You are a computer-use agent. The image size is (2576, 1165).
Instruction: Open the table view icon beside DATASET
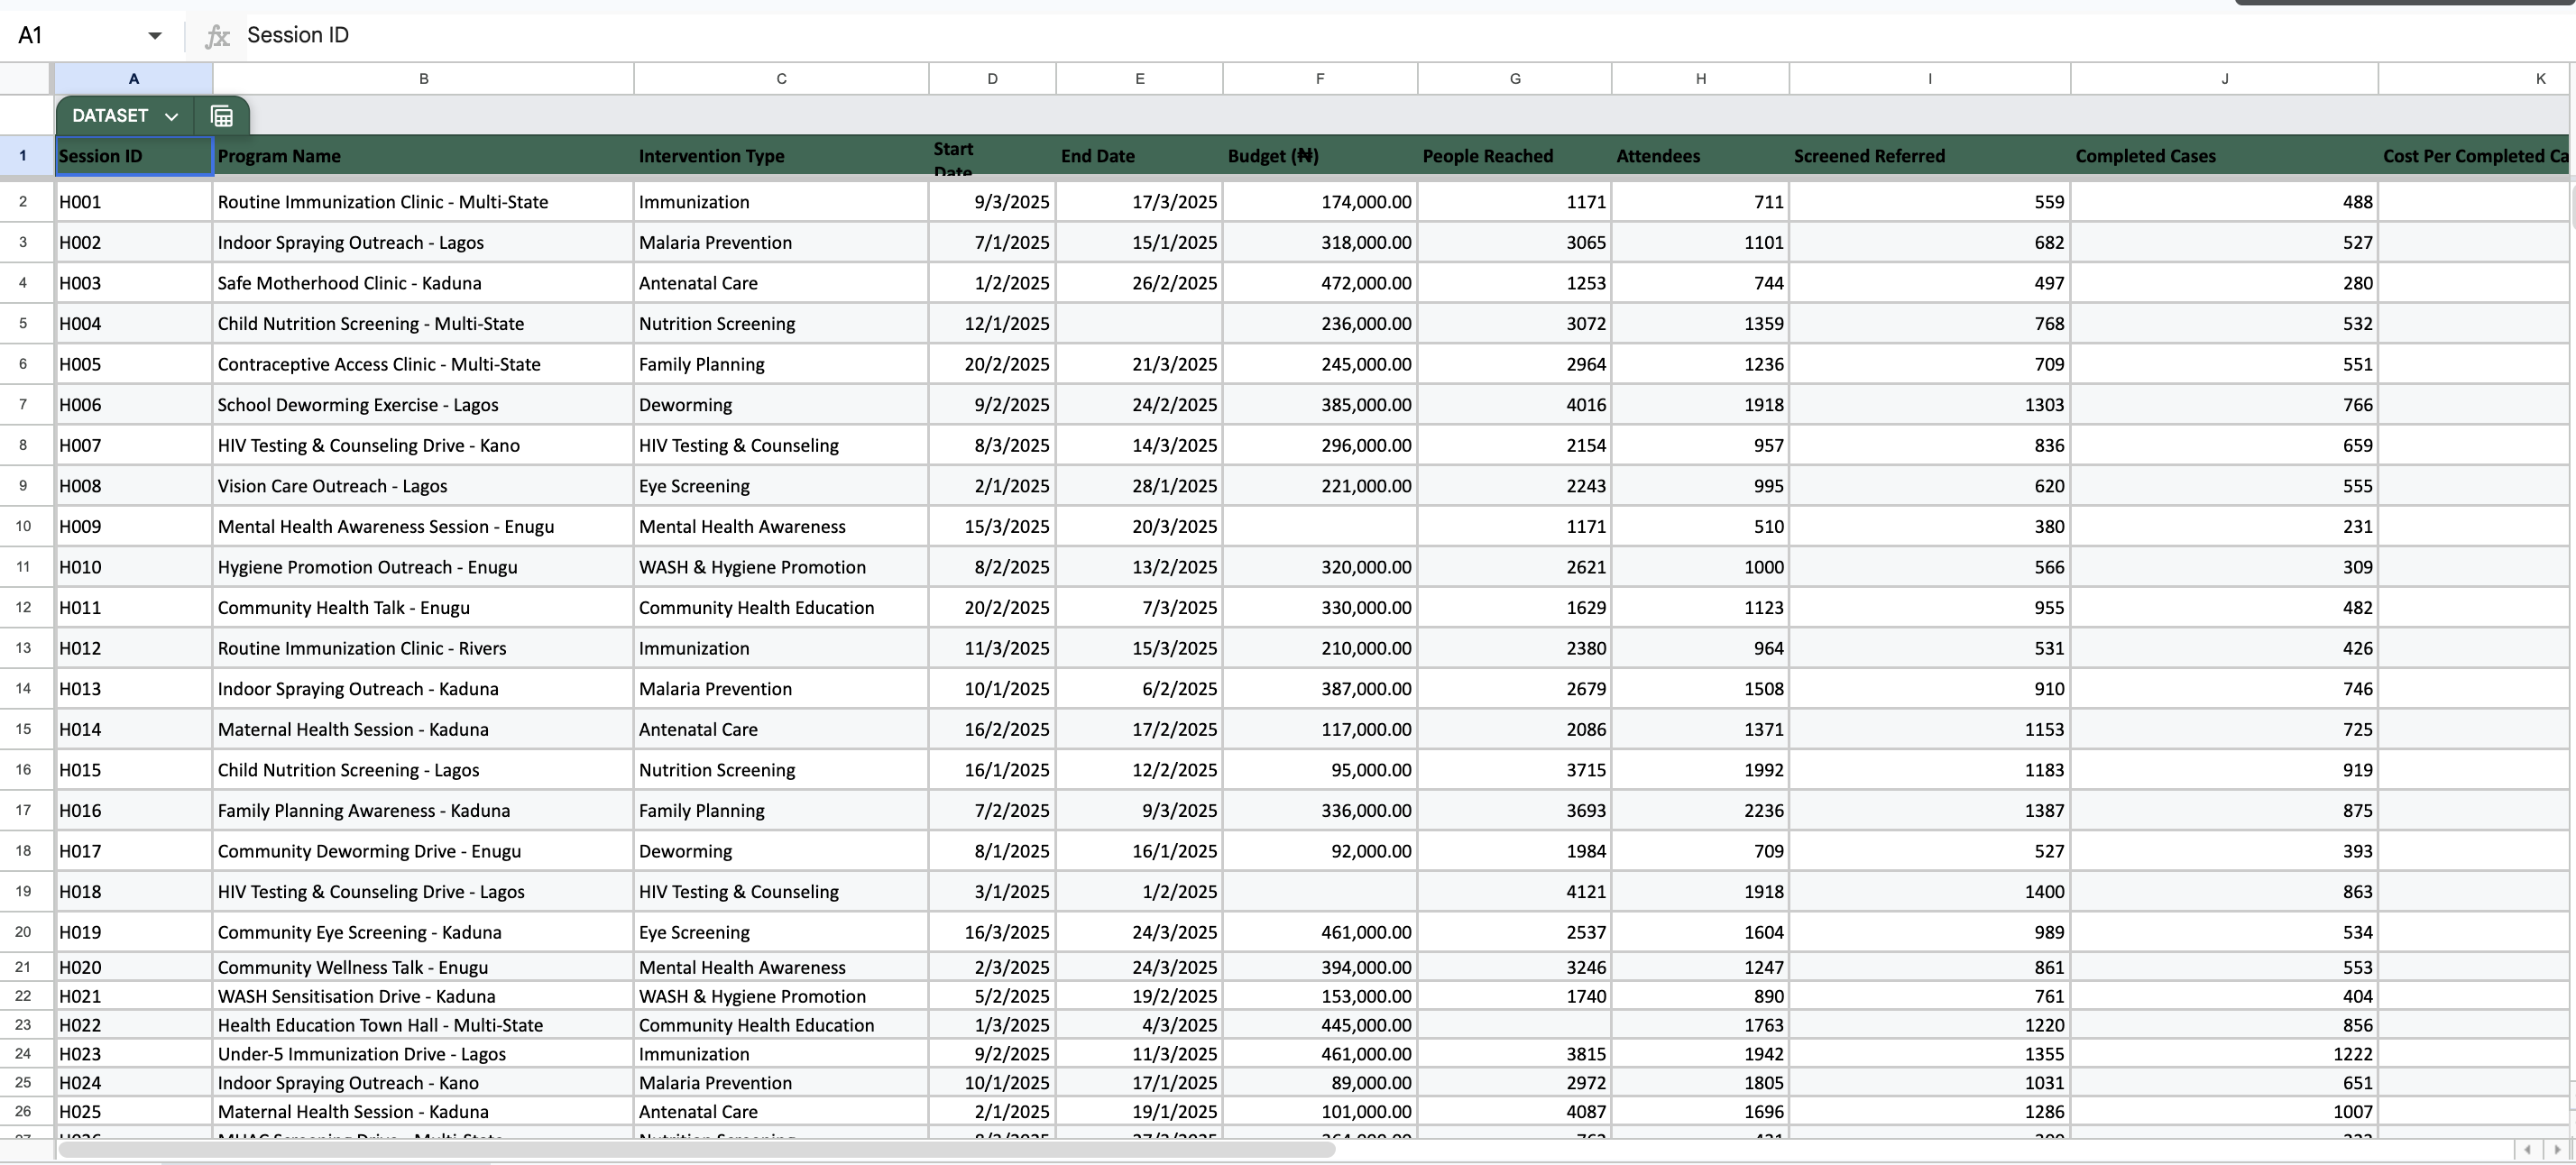222,116
